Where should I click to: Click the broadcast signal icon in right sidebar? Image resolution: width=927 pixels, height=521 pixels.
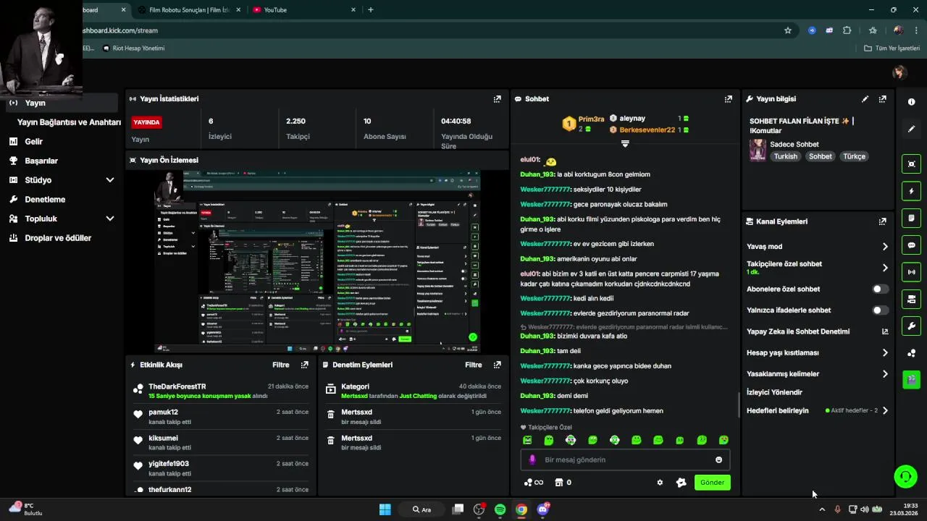pos(912,272)
